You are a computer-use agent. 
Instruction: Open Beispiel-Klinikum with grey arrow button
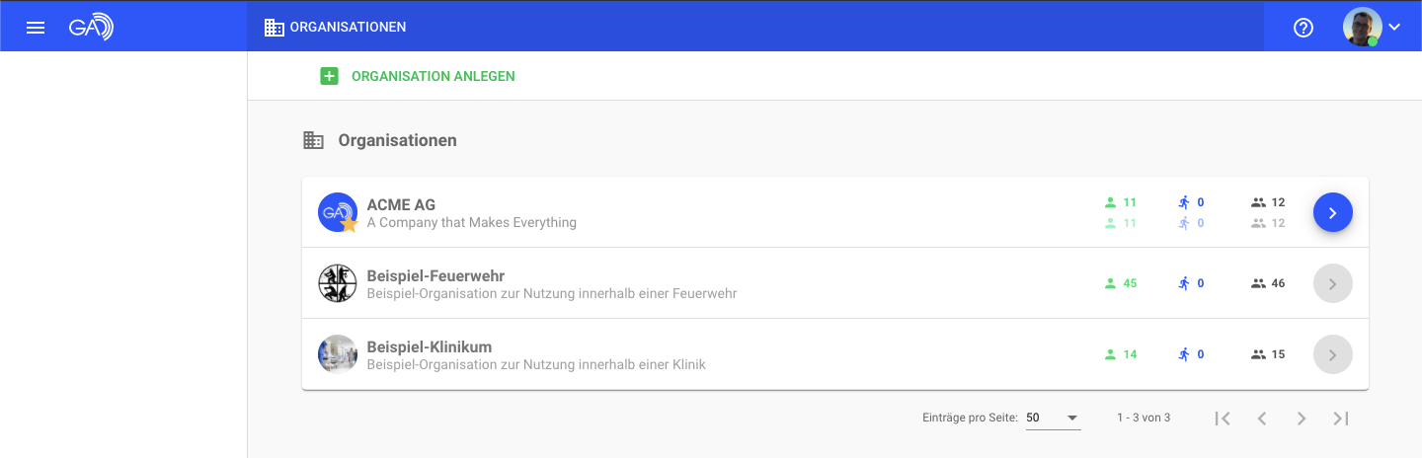pos(1332,354)
